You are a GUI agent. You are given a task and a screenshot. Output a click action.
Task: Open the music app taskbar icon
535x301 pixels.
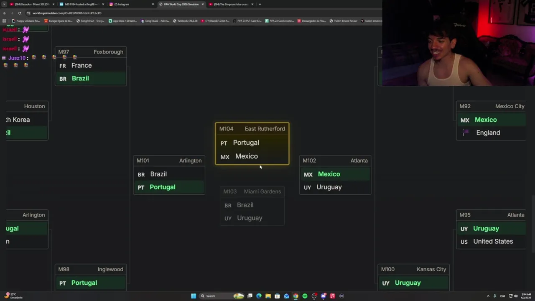332,296
